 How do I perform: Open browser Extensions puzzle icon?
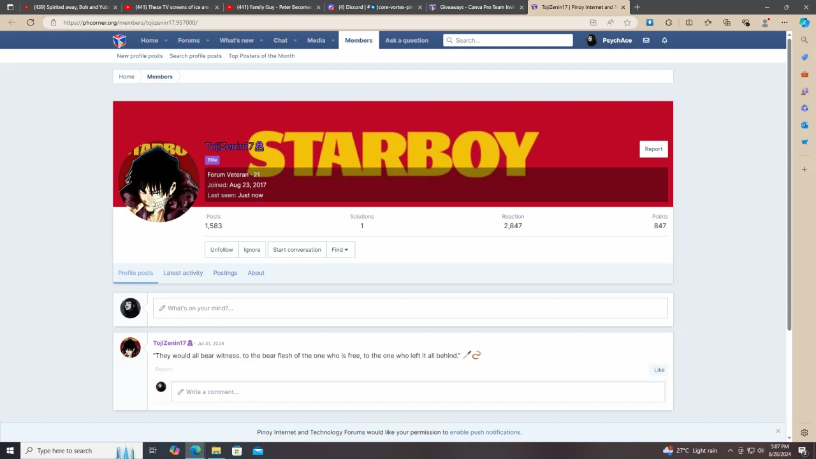click(669, 22)
